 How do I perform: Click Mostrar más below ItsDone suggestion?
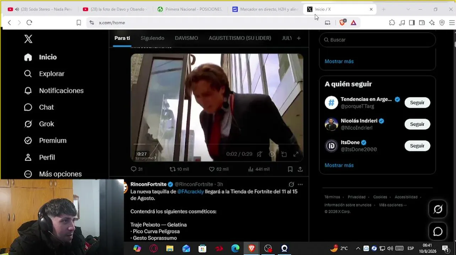[339, 165]
